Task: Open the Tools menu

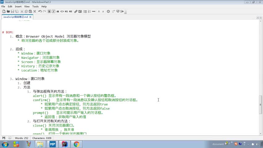Action: click(35, 6)
